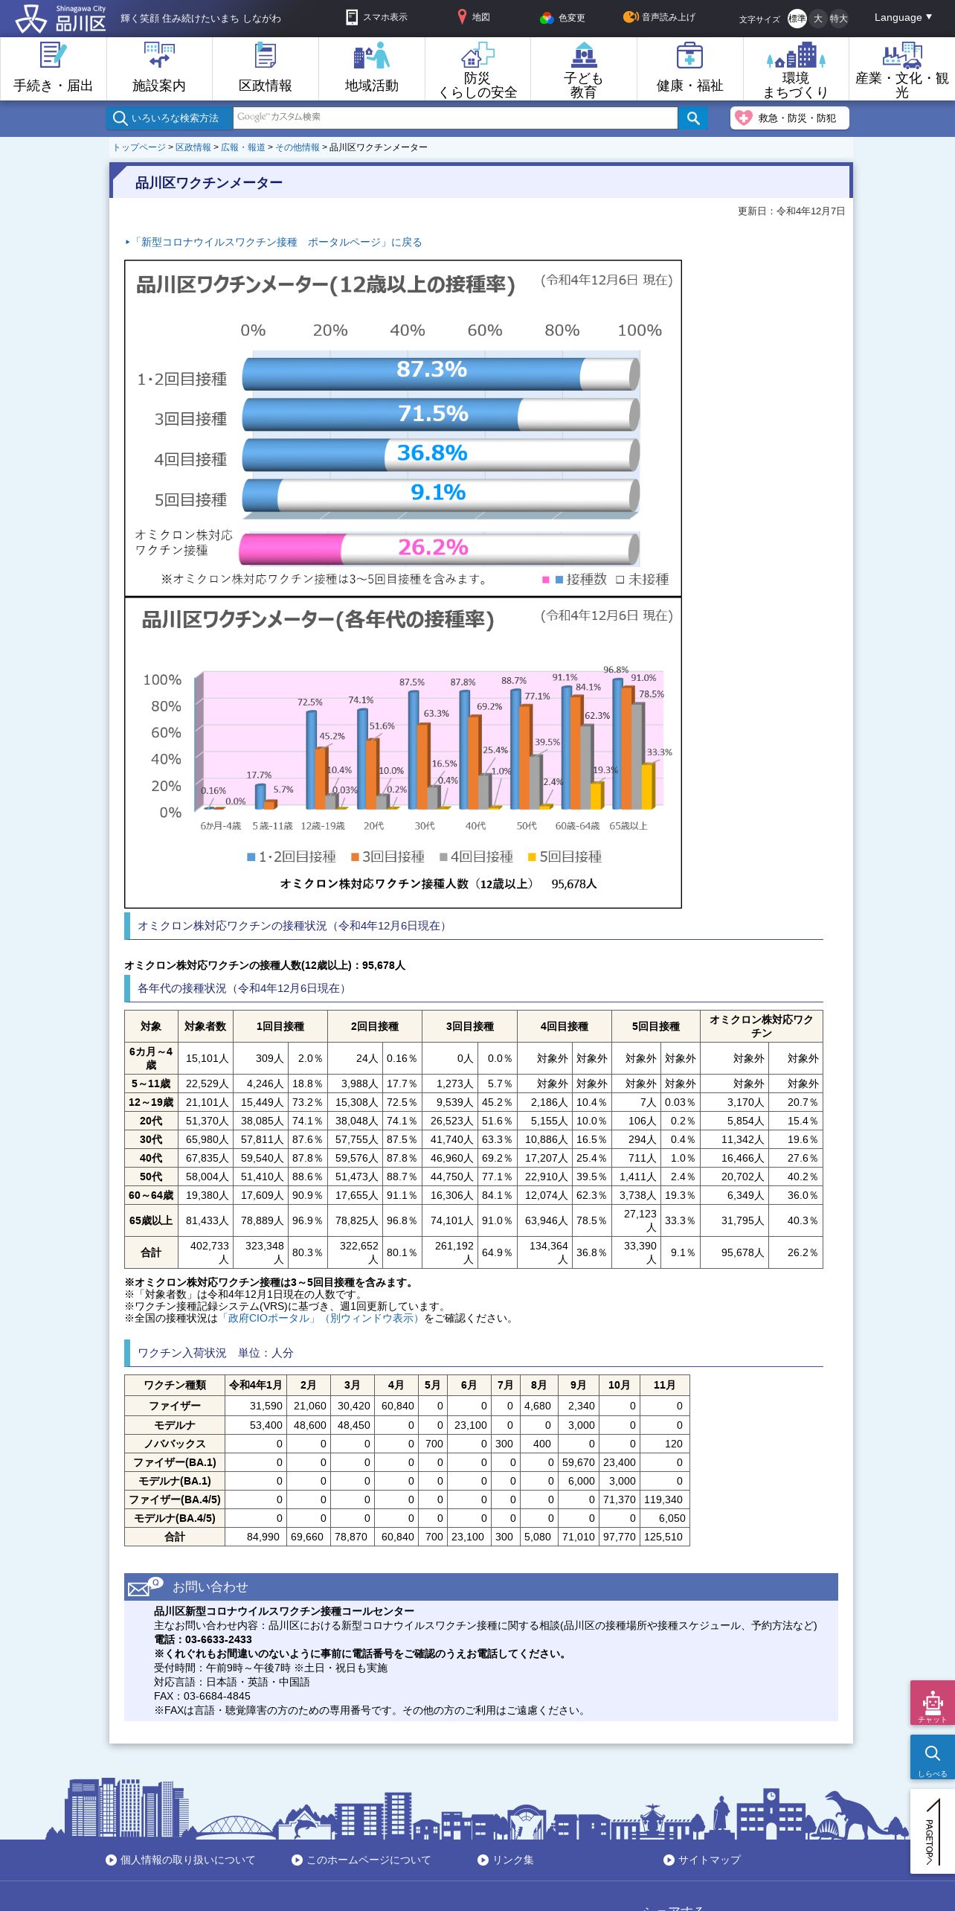Open the 健康・福祉 menu

pyautogui.click(x=690, y=68)
